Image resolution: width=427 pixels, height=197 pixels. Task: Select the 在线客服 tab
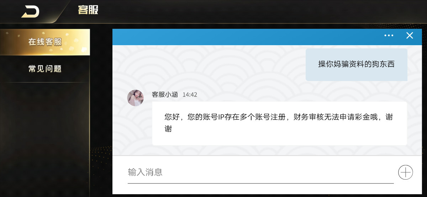tap(45, 42)
